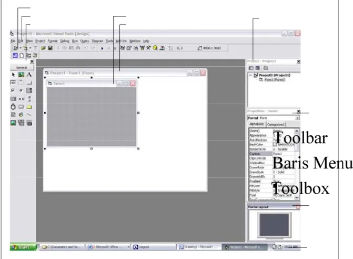This screenshot has height=259, width=353.
Task: Click the Save Project floppy disk icon
Action: tap(50, 48)
